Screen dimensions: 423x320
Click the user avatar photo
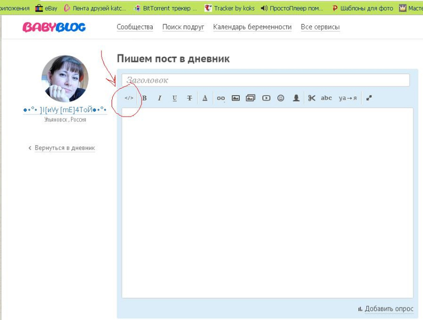(x=65, y=79)
